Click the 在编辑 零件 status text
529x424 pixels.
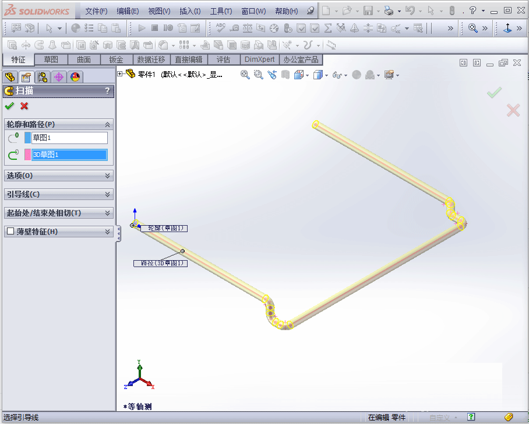[386, 418]
